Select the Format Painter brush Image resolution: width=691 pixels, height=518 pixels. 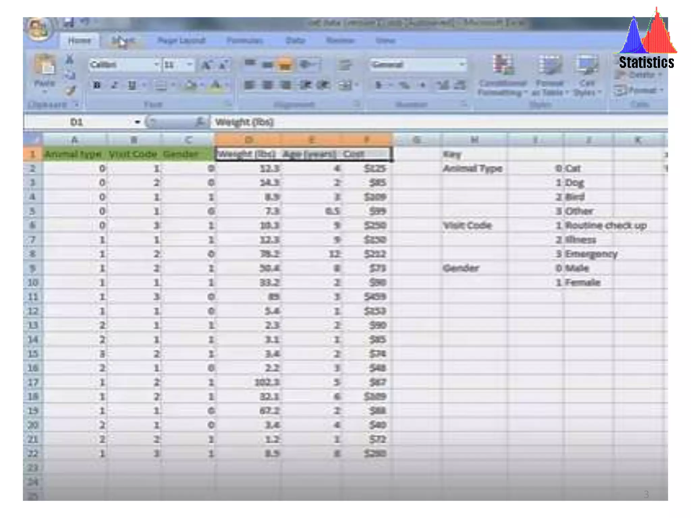pyautogui.click(x=70, y=90)
